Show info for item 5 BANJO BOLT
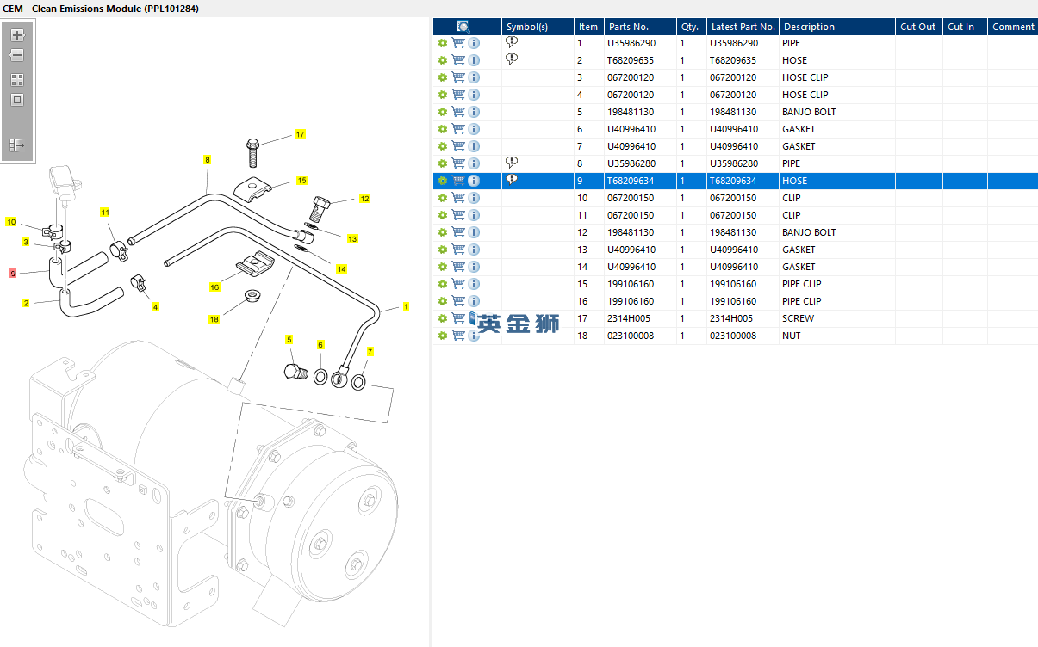Image resolution: width=1038 pixels, height=647 pixels. pyautogui.click(x=474, y=112)
